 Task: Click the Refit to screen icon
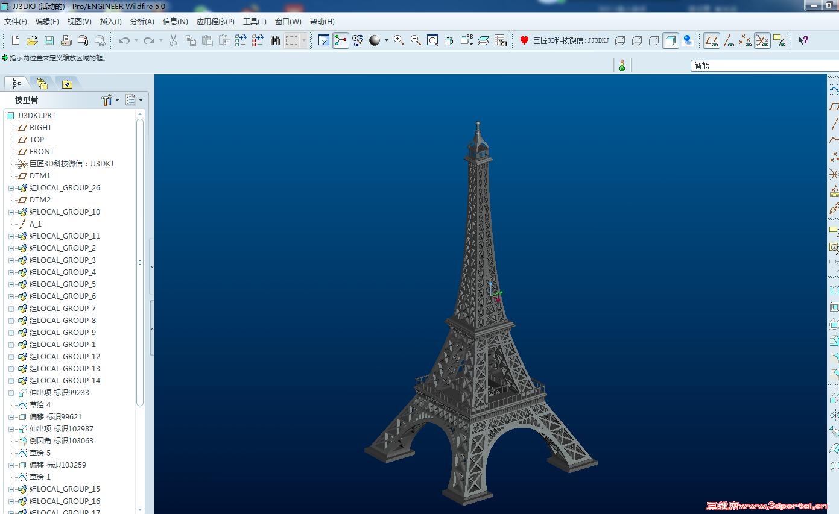(x=433, y=40)
